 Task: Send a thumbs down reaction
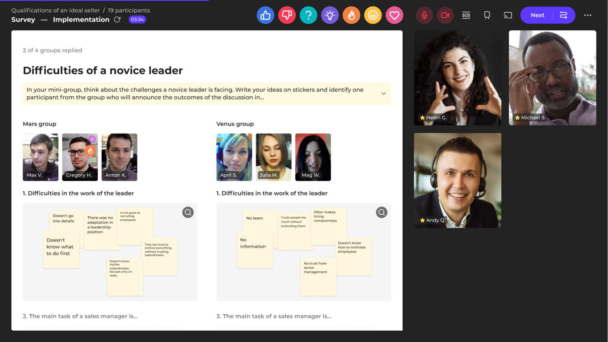pyautogui.click(x=287, y=15)
